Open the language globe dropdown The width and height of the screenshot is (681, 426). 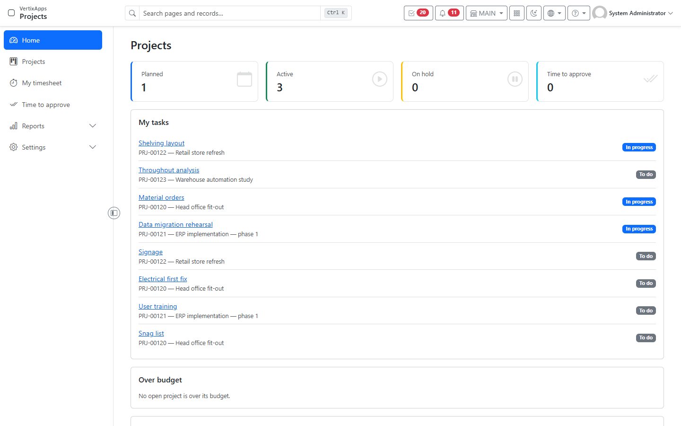(x=554, y=13)
